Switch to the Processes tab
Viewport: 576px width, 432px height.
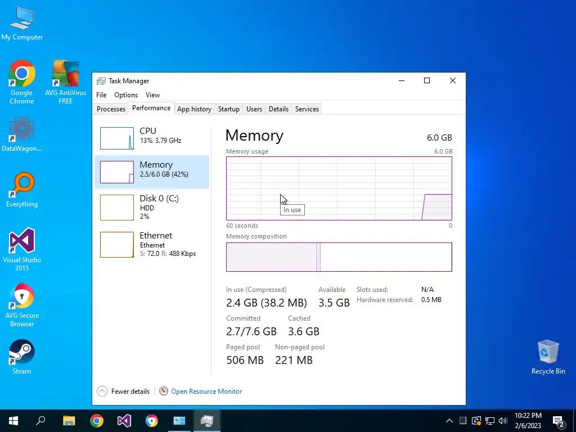(x=111, y=109)
